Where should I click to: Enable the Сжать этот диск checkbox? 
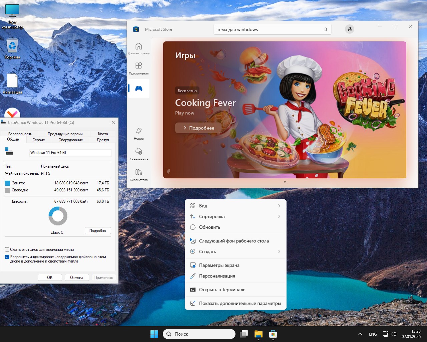7,249
